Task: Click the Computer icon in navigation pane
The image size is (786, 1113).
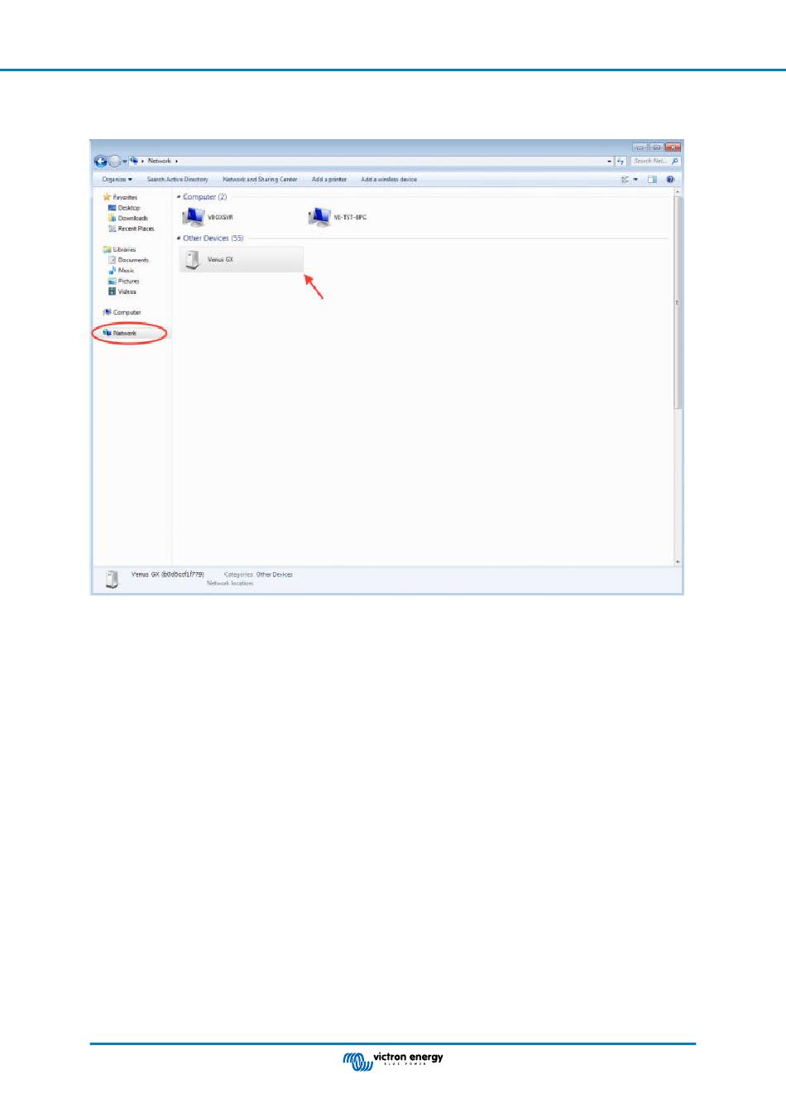Action: coord(107,313)
